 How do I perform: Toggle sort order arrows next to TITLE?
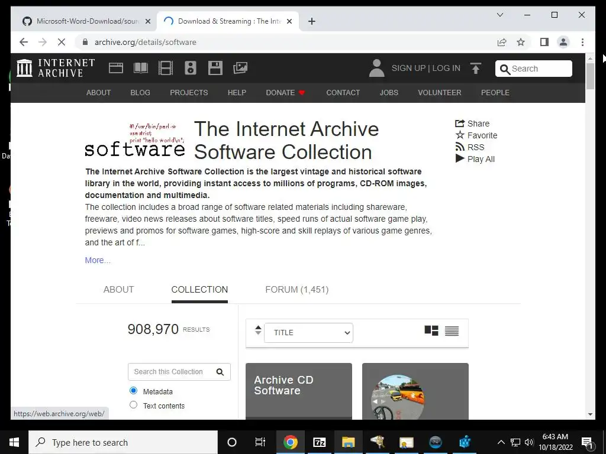point(258,330)
